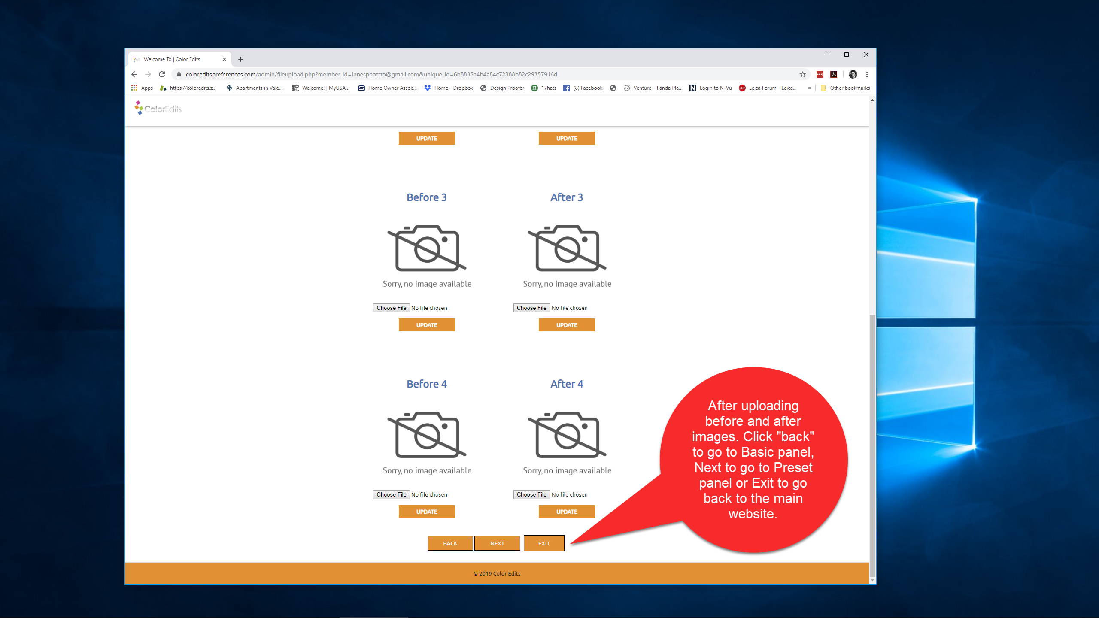1099x618 pixels.
Task: Click UPDATE under After 4
Action: pyautogui.click(x=567, y=512)
